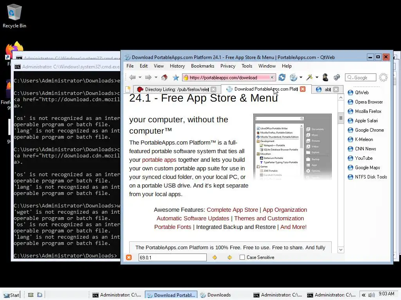The width and height of the screenshot is (401, 300).
Task: Clear the address bar with X button
Action: coord(272,77)
